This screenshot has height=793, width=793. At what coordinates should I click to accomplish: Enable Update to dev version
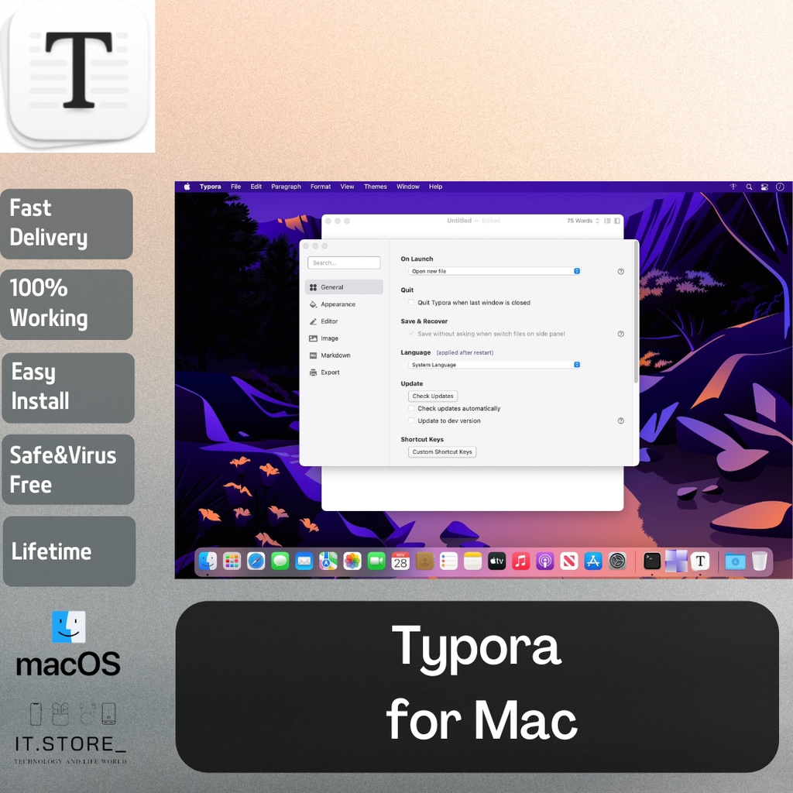[411, 421]
